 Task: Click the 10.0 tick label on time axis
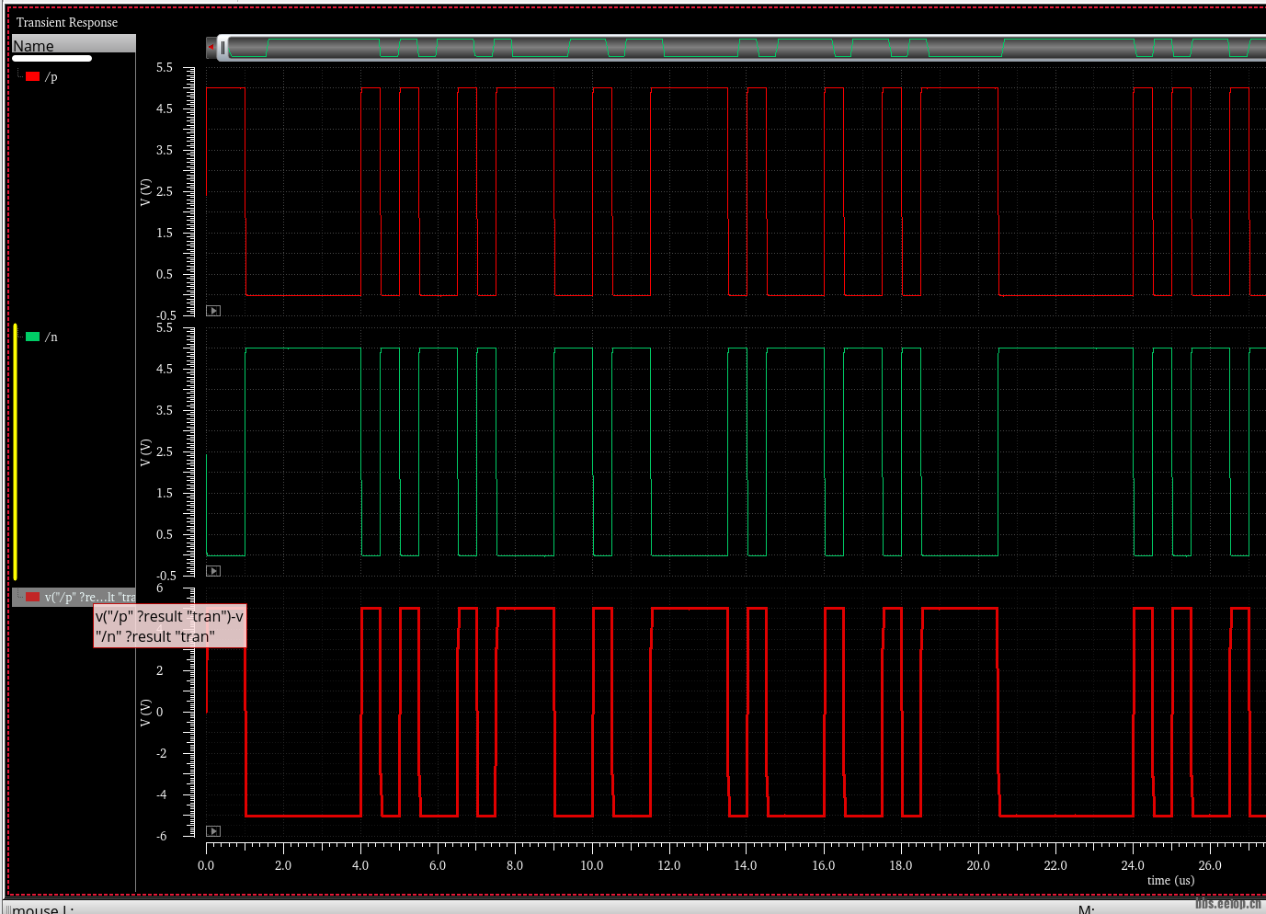point(592,865)
